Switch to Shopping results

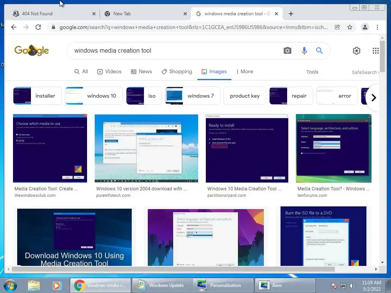[177, 71]
